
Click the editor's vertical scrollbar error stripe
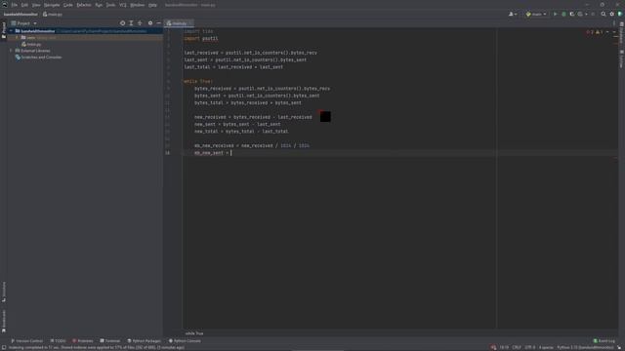[x=615, y=178]
